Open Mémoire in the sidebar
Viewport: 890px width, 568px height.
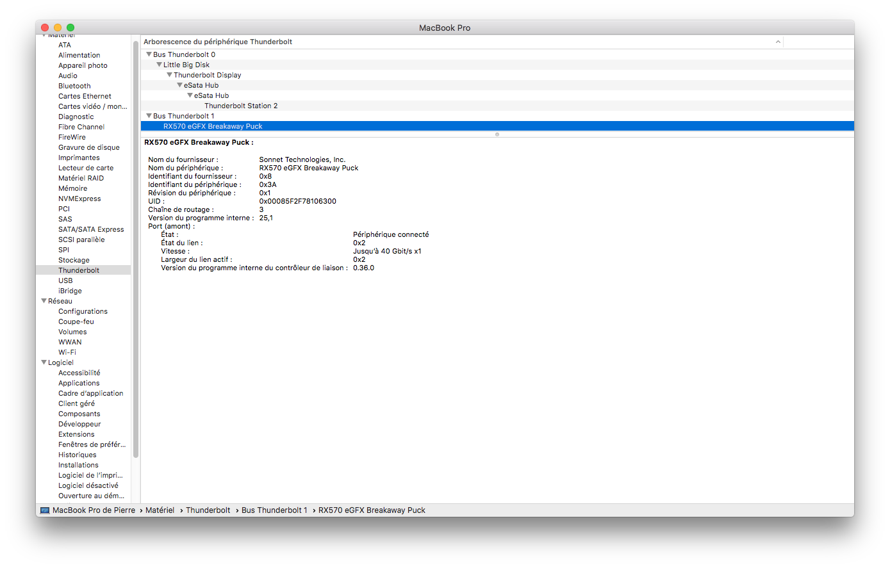point(72,188)
